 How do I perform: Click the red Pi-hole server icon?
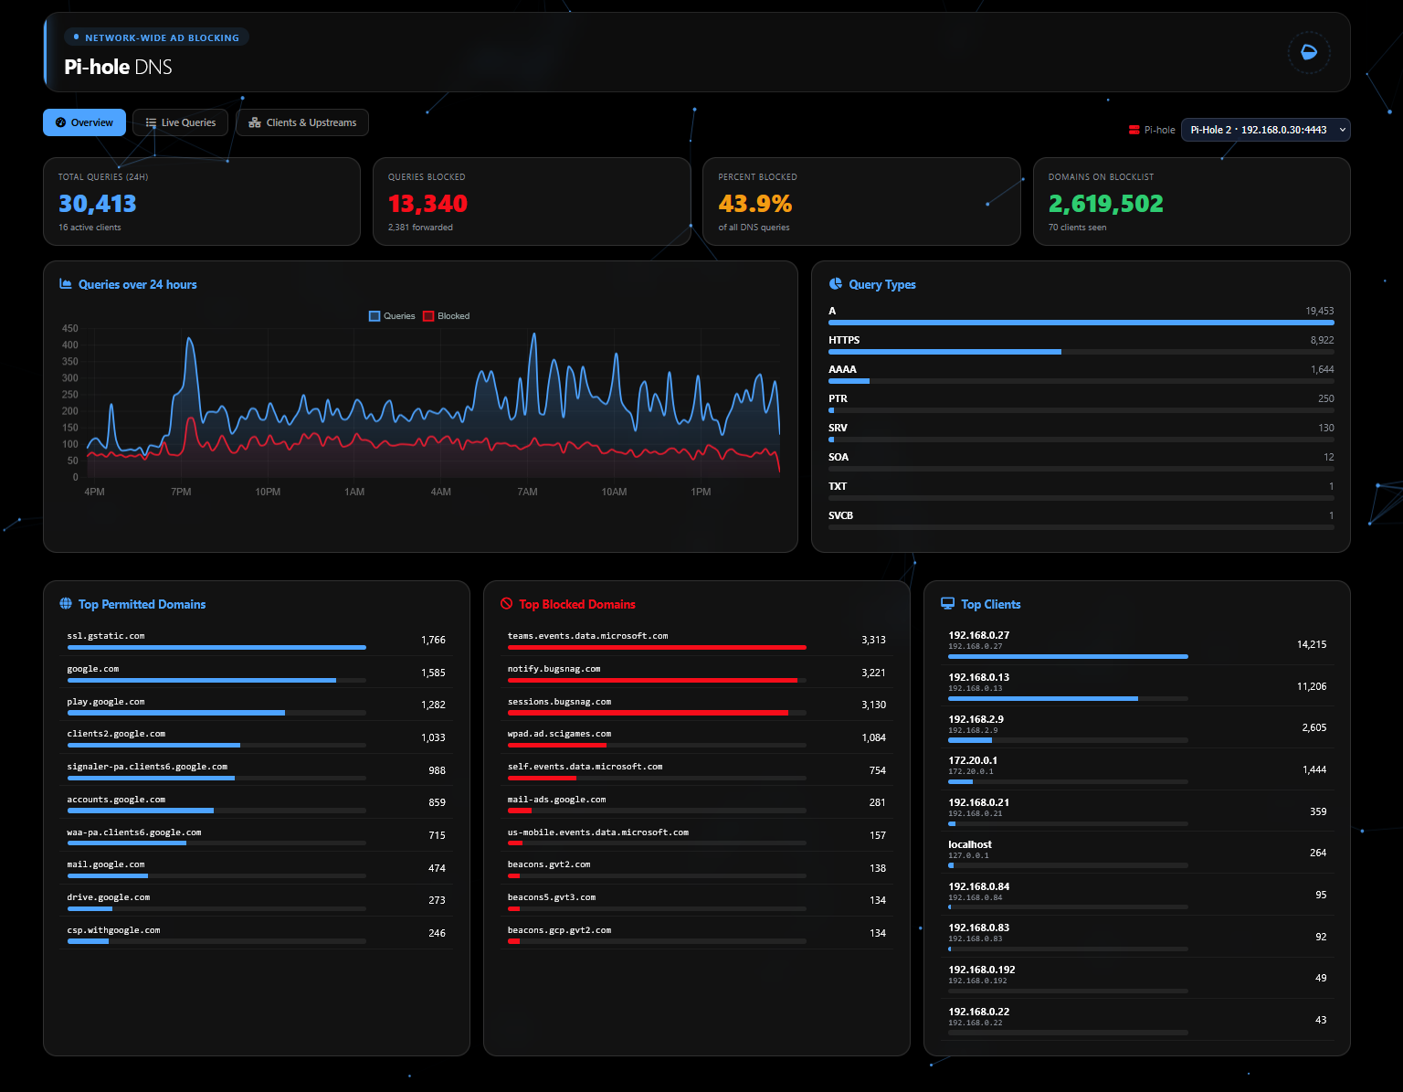click(x=1134, y=130)
